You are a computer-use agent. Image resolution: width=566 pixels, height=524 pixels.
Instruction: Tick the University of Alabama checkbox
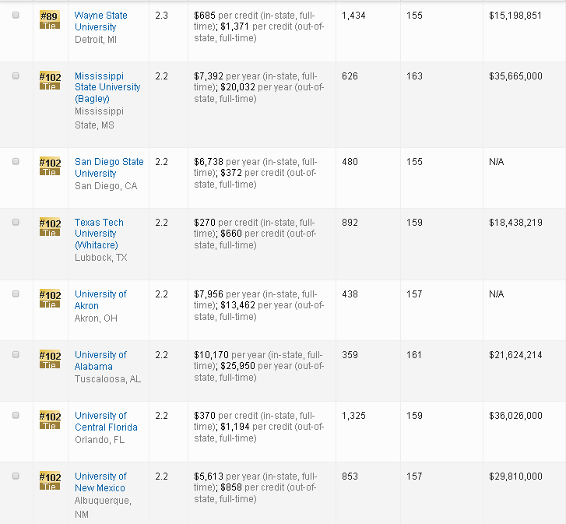pos(16,355)
